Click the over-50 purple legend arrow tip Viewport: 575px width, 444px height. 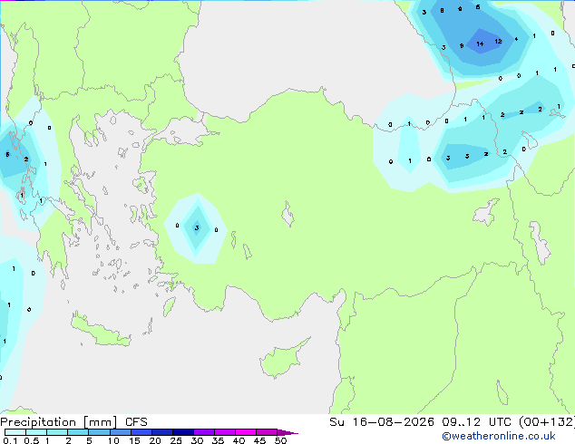coord(287,432)
